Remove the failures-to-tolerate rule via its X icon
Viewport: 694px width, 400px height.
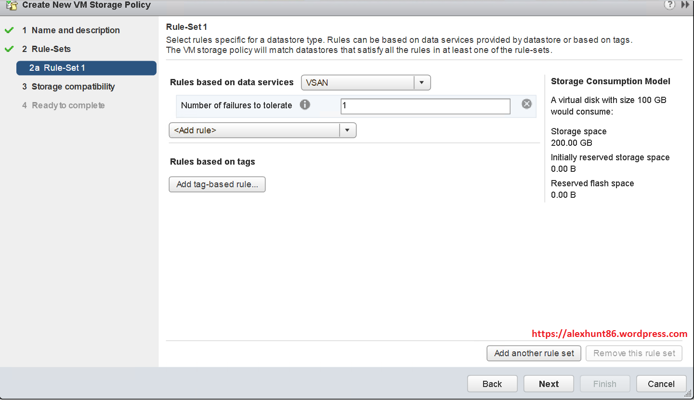(526, 103)
